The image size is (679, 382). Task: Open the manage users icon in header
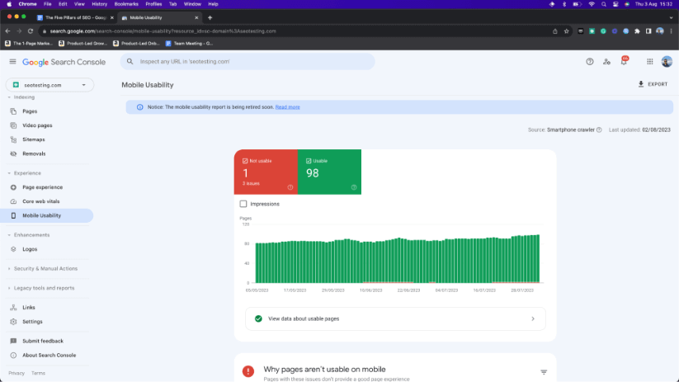(606, 62)
